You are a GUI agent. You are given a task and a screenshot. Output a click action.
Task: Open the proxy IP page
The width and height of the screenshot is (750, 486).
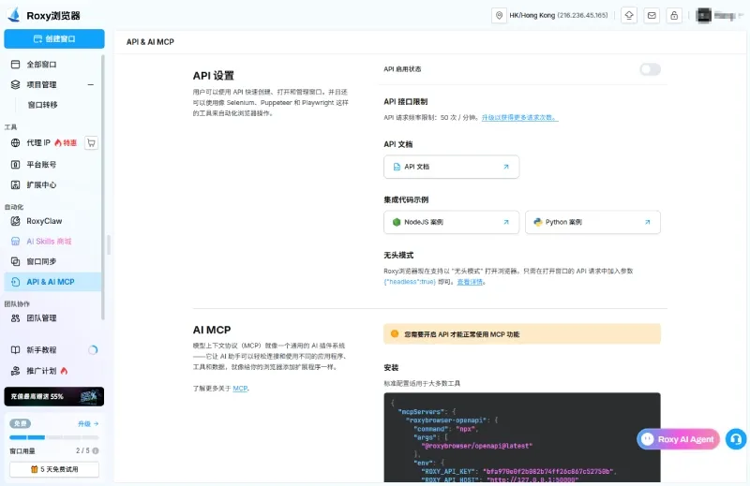pyautogui.click(x=38, y=143)
